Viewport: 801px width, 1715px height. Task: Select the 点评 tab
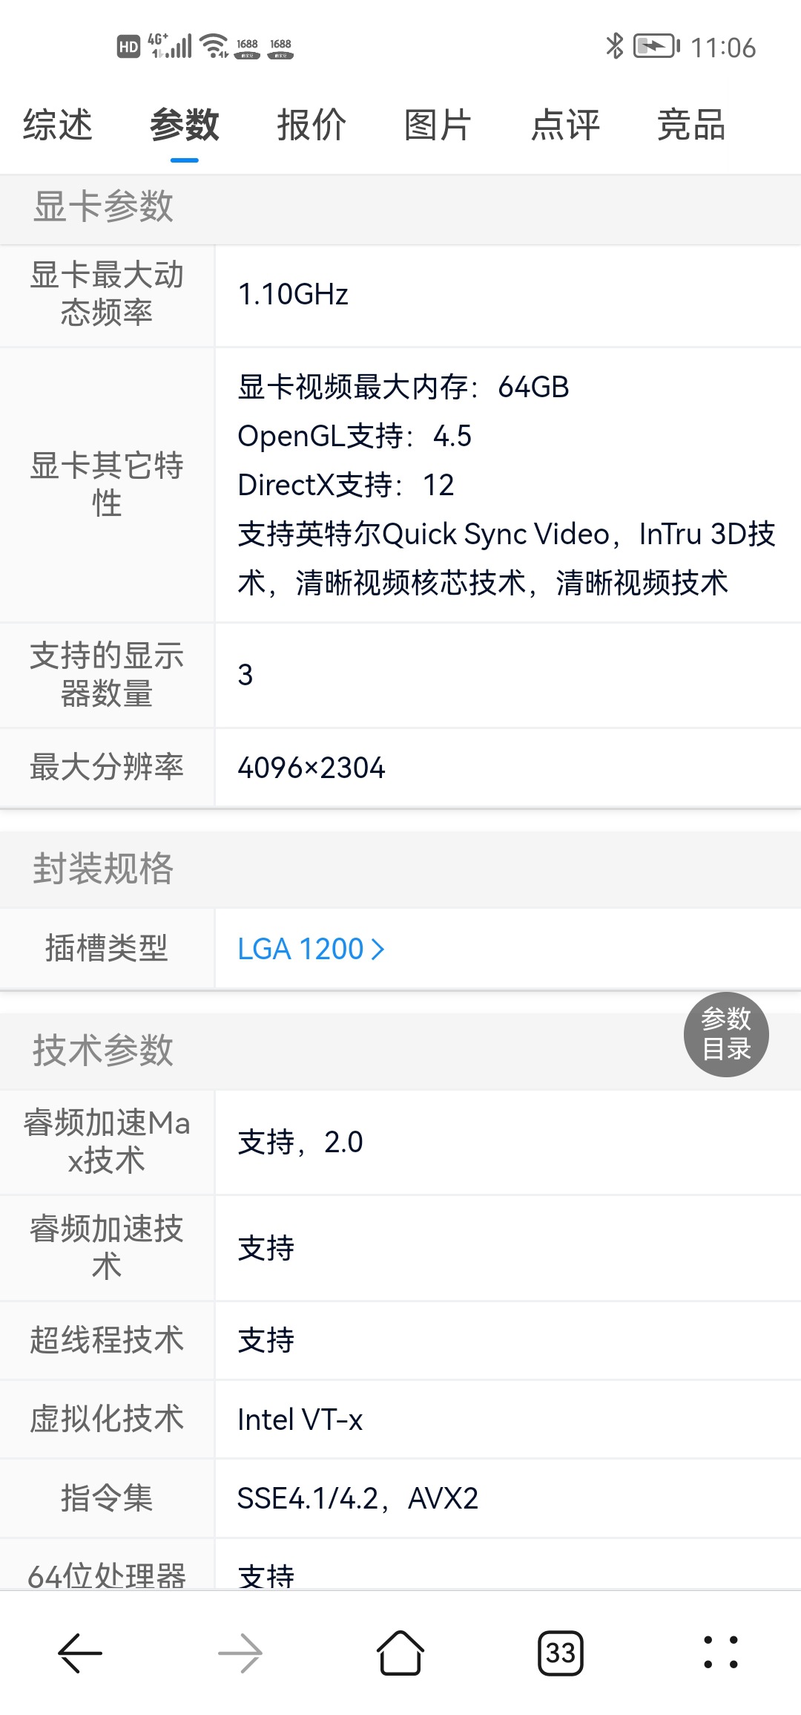click(x=565, y=125)
